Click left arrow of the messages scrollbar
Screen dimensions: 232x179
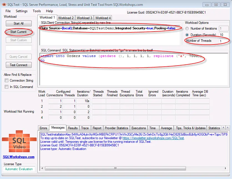(42, 168)
